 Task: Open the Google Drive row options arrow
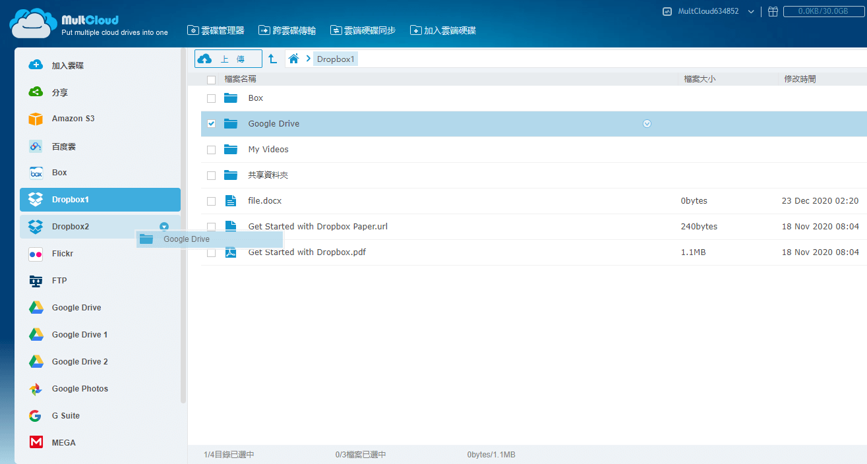(x=647, y=124)
